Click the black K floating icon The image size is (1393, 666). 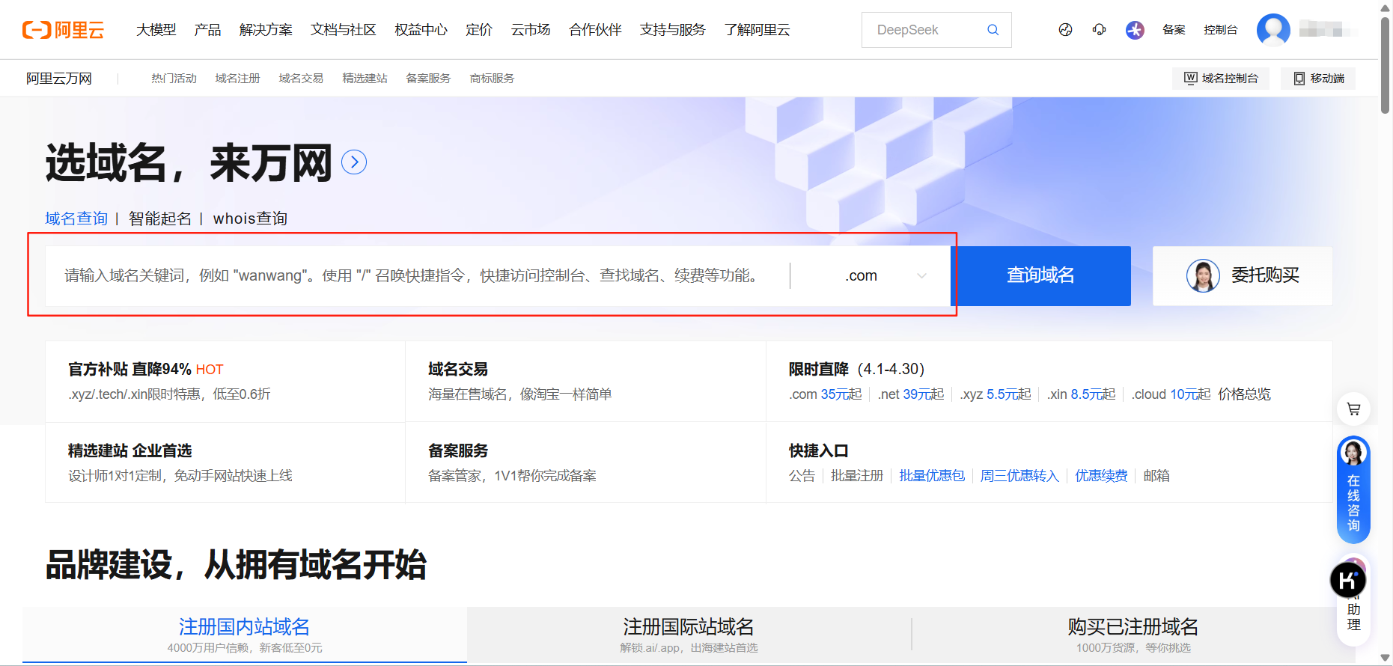1347,580
